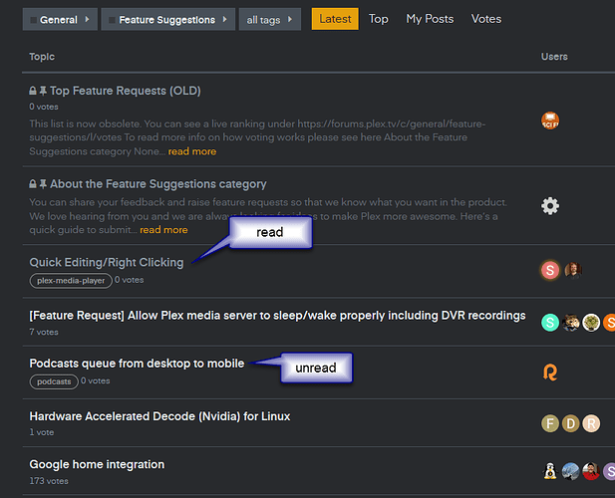Viewport: 615px width, 498px height.
Task: Click the D avatar on Hardware Accelerated Decode row
Action: (571, 423)
